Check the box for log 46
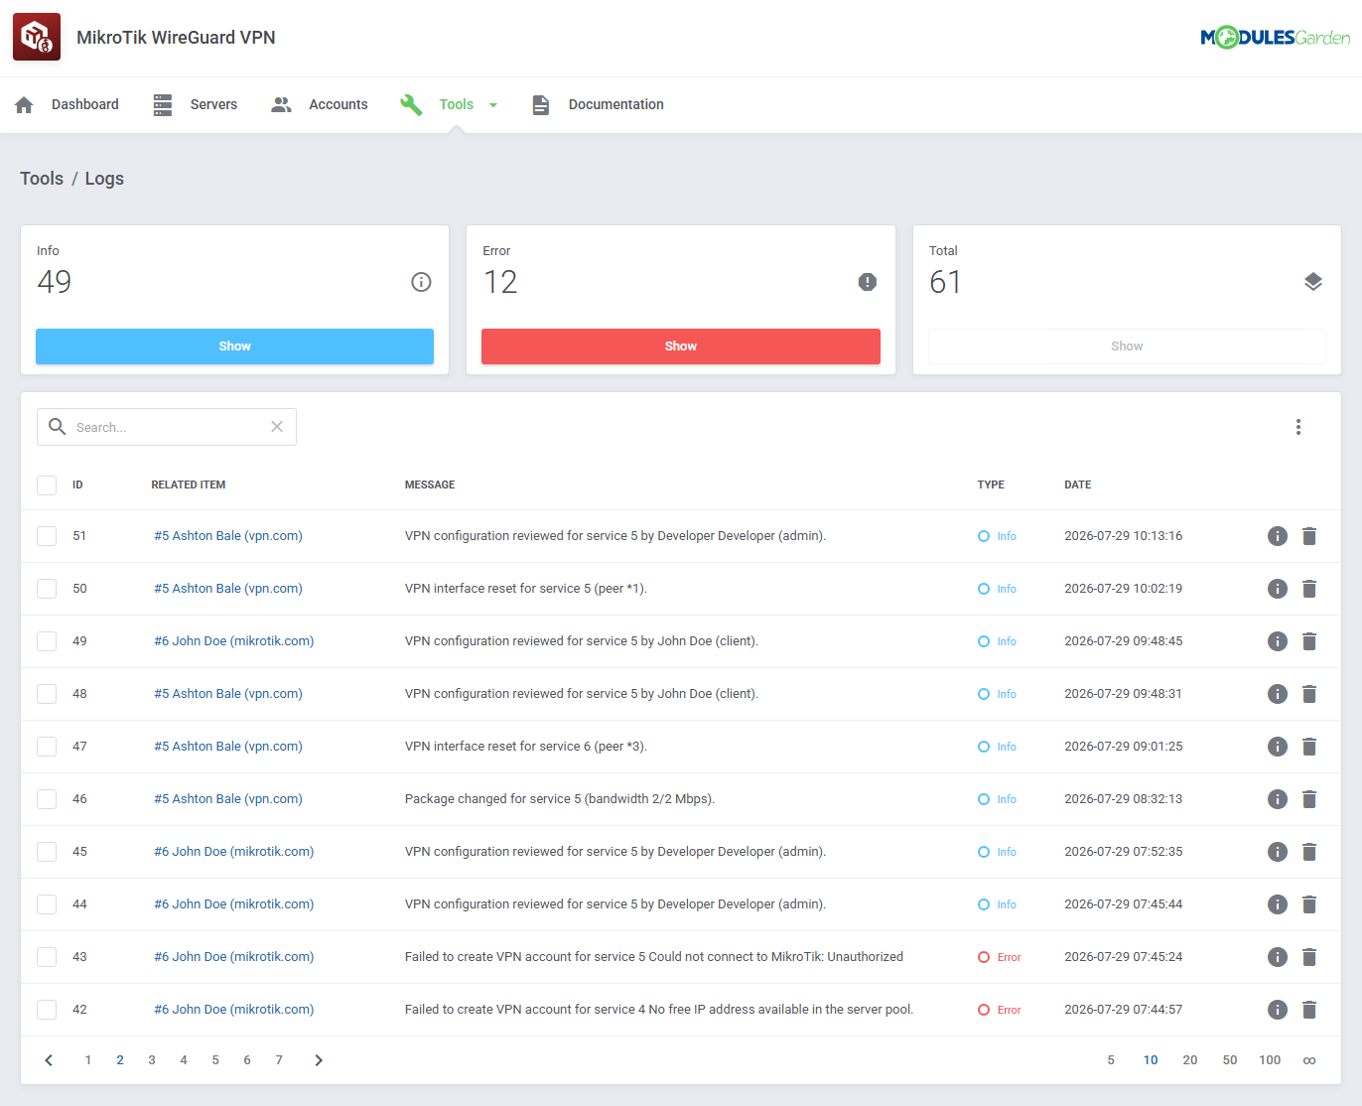 [x=47, y=799]
